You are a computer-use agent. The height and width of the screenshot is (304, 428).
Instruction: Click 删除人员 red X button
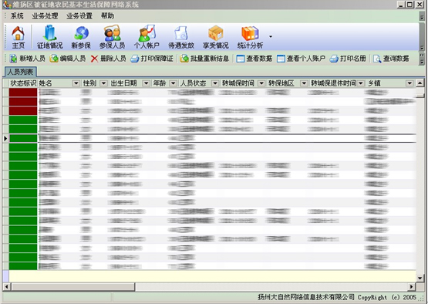[x=109, y=58]
